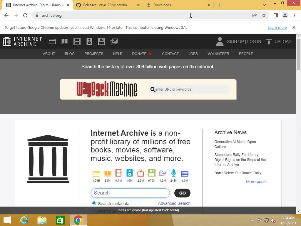The height and width of the screenshot is (226, 301).
Task: Open the Video film icon in header
Action: click(77, 41)
